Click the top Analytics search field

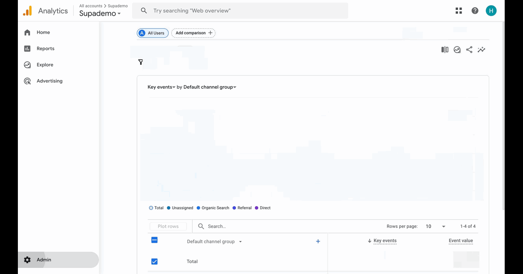(240, 11)
